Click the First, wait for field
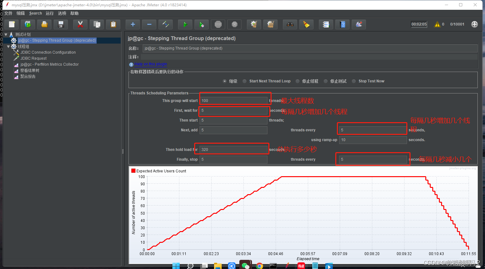Screen dimensions: 485x269 (233, 111)
